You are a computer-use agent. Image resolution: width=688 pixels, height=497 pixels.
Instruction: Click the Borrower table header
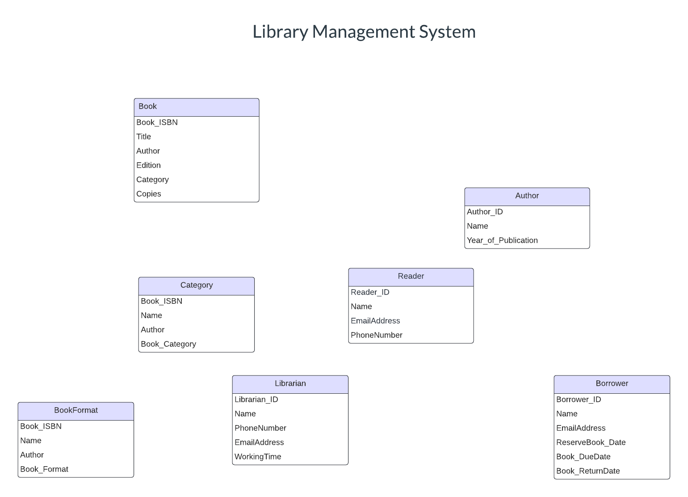coord(612,384)
